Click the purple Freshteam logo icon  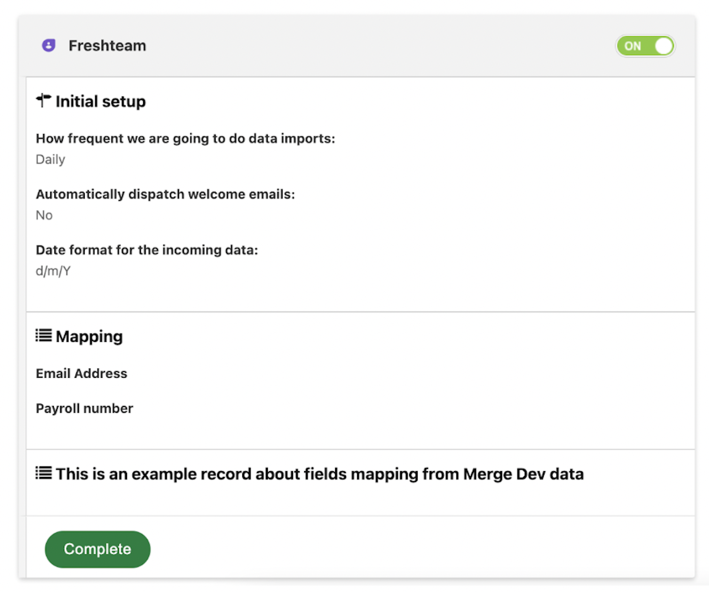[x=49, y=45]
